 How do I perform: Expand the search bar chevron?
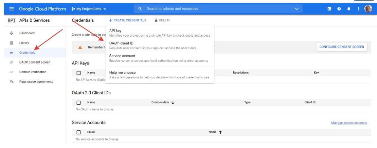click(x=297, y=9)
